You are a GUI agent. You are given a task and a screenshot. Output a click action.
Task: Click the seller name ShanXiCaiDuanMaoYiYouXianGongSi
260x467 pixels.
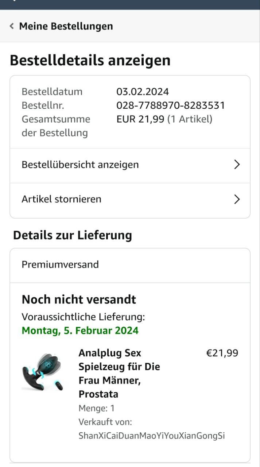pyautogui.click(x=152, y=436)
